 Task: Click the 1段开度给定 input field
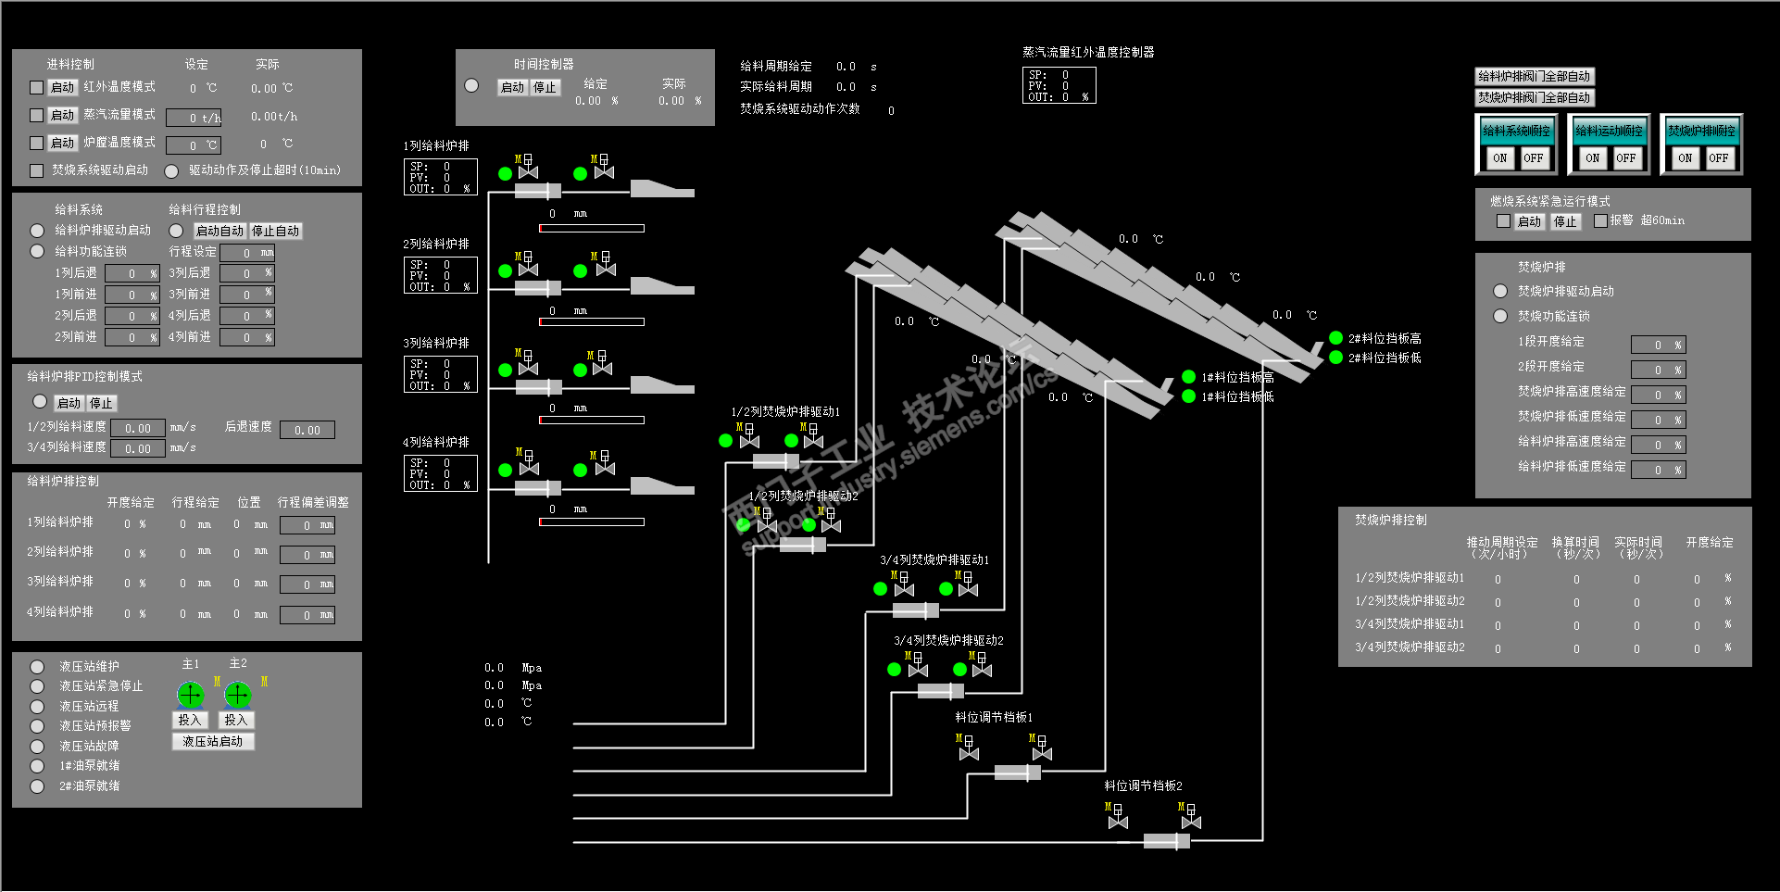tap(1658, 345)
